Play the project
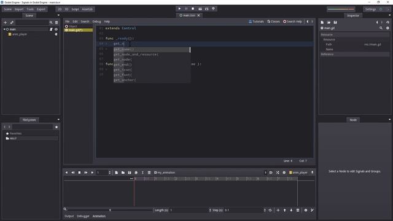 click(179, 9)
